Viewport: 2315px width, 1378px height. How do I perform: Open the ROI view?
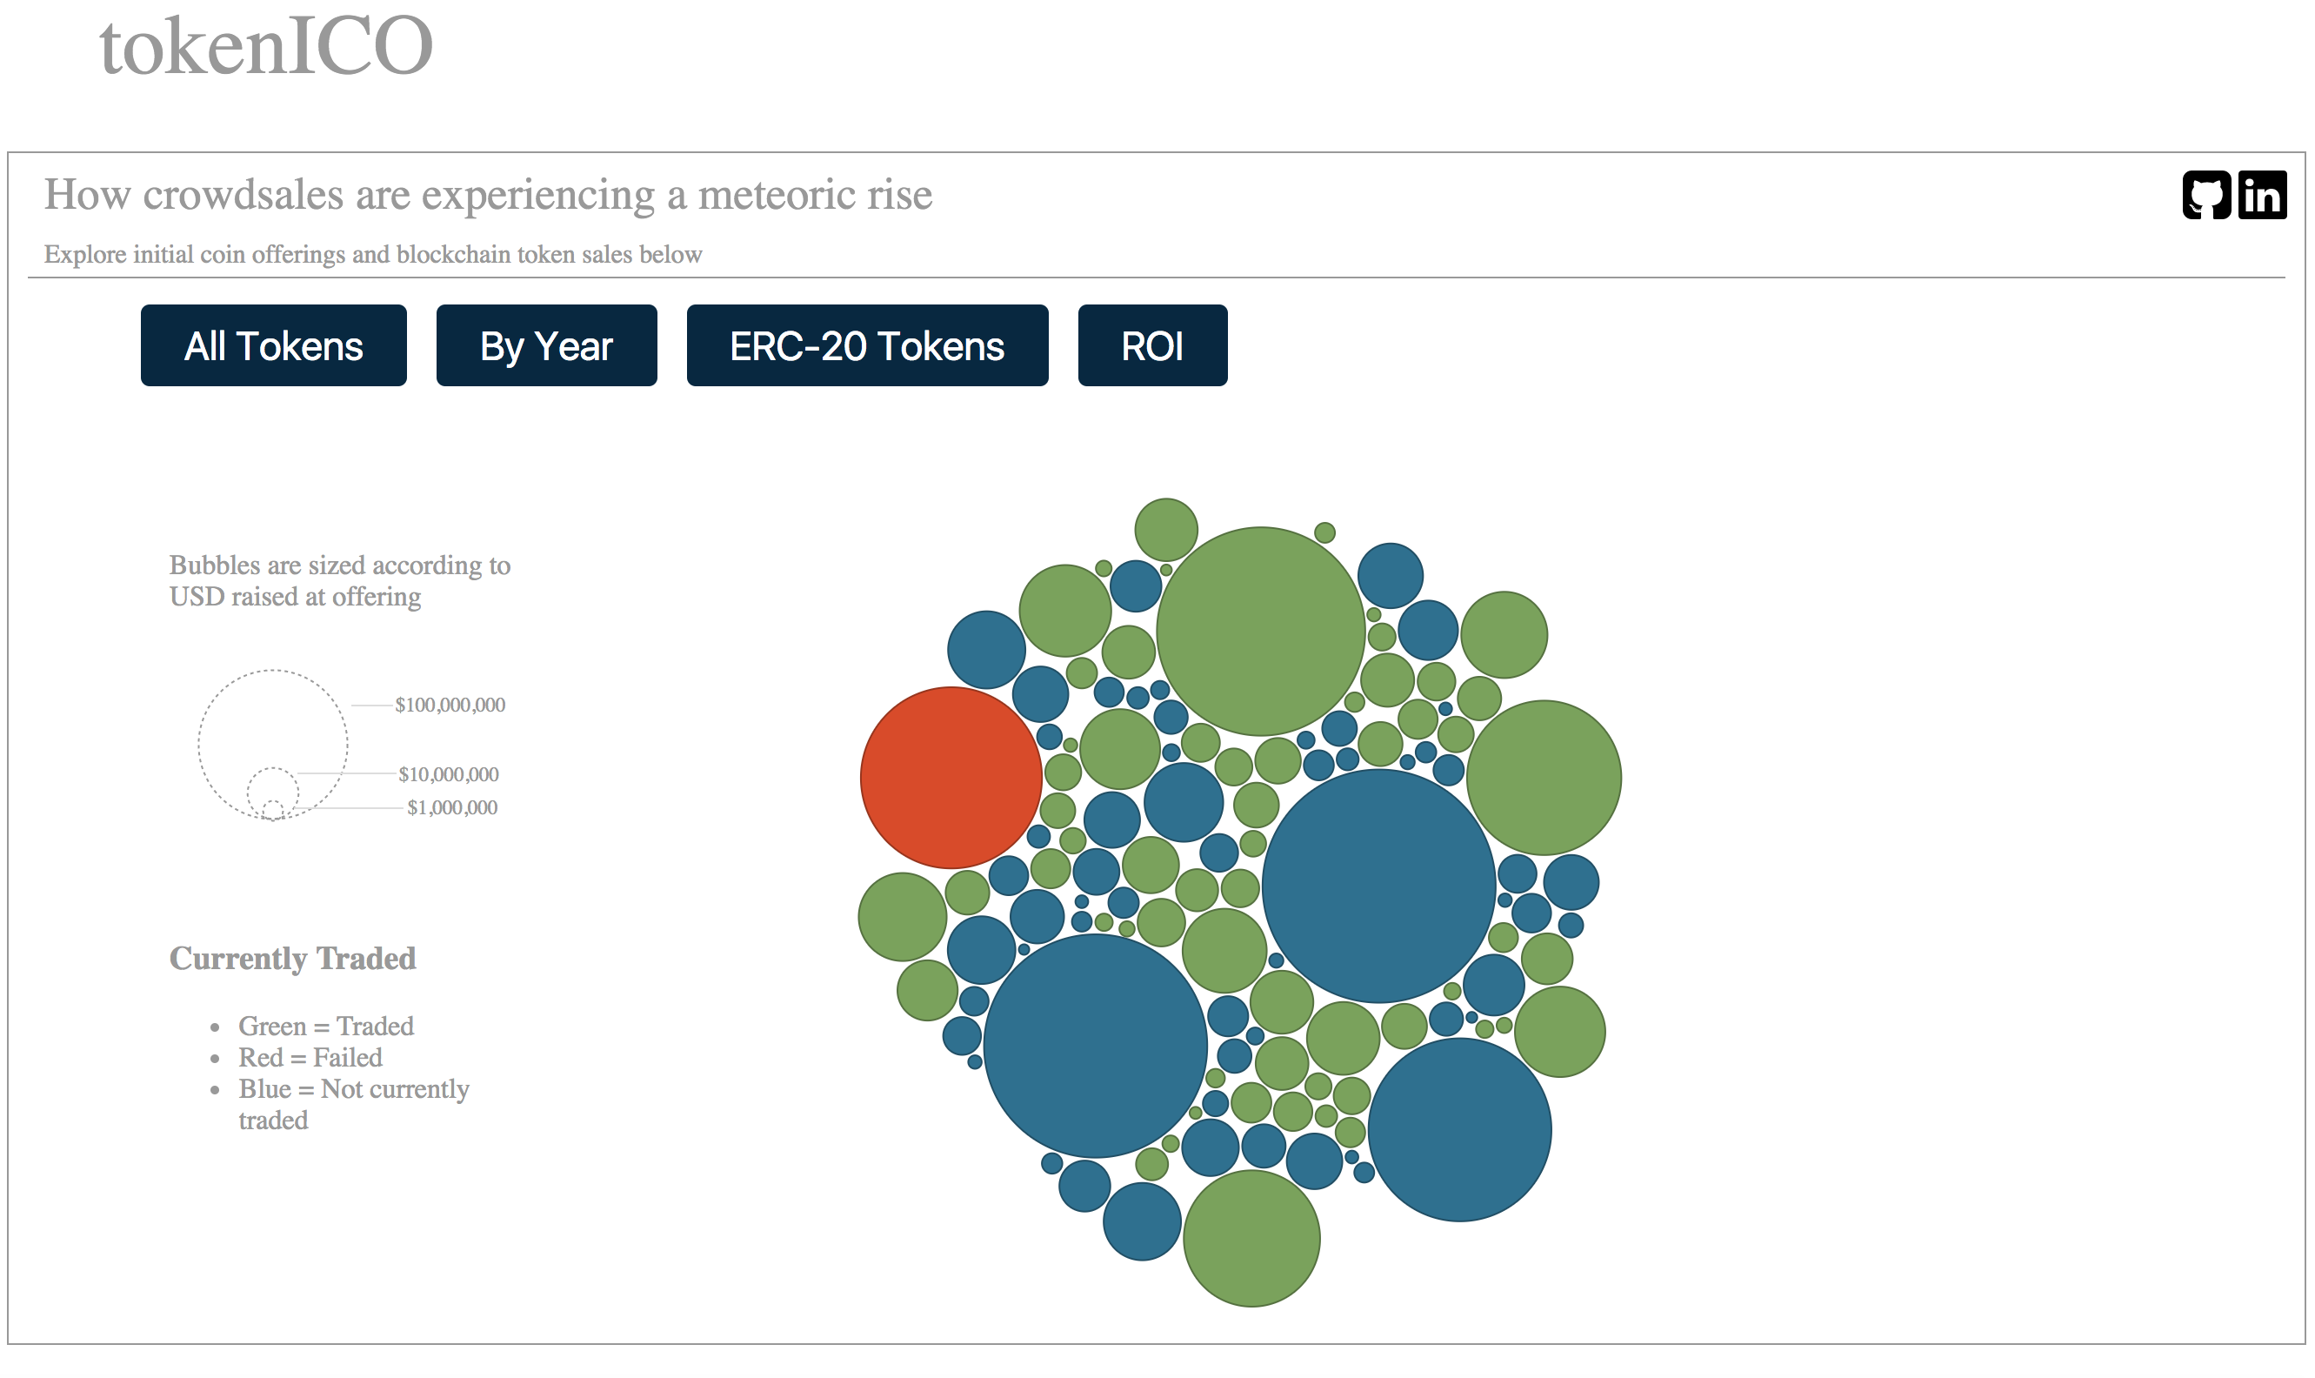coord(1152,345)
